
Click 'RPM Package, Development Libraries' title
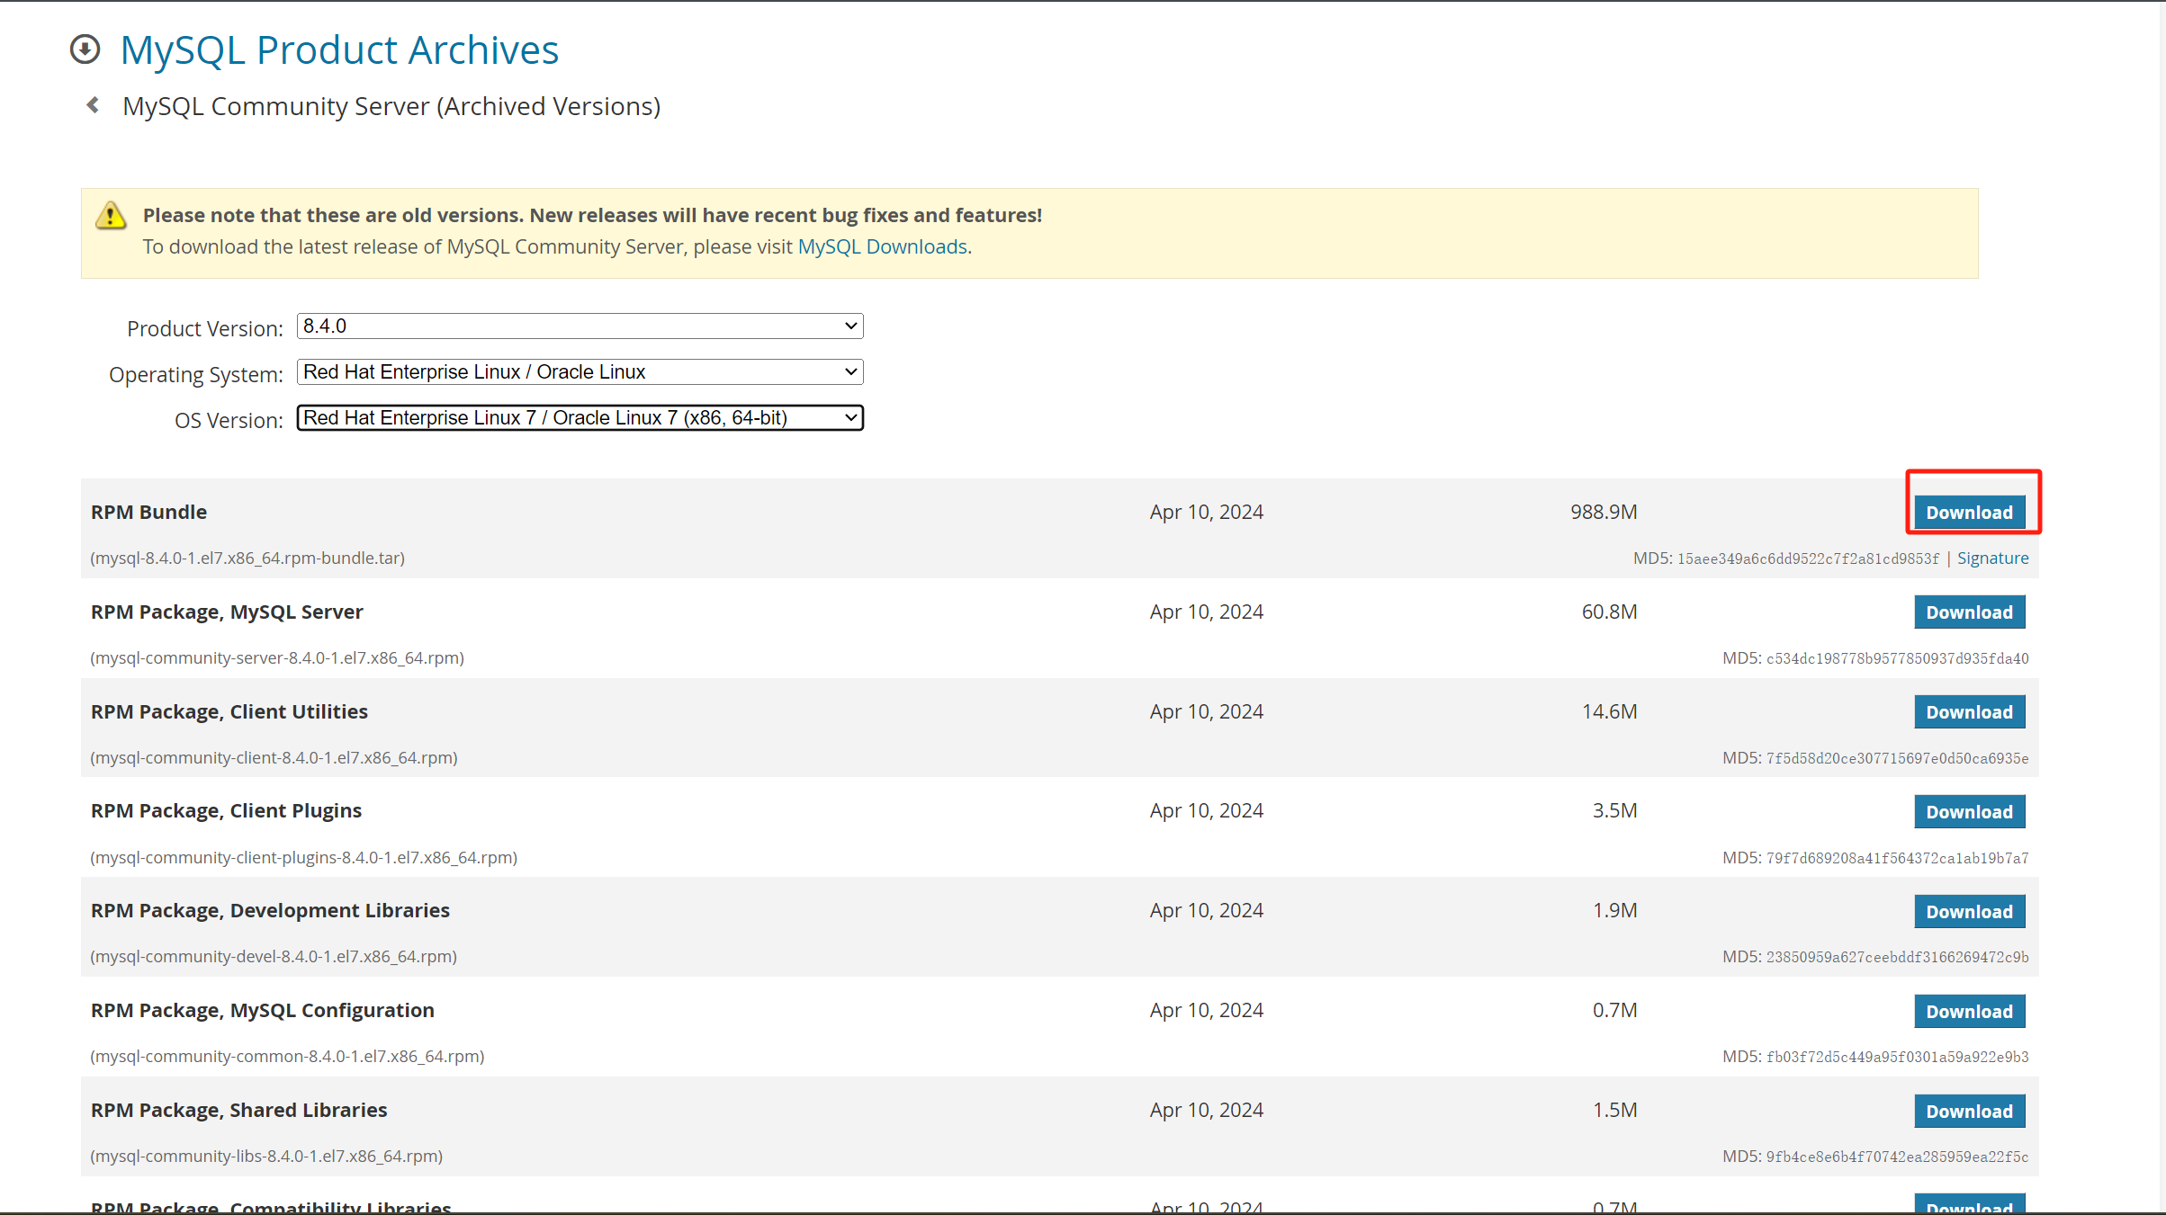tap(270, 910)
